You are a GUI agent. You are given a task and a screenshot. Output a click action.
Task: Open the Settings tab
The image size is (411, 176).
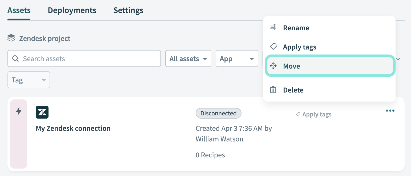(x=128, y=10)
